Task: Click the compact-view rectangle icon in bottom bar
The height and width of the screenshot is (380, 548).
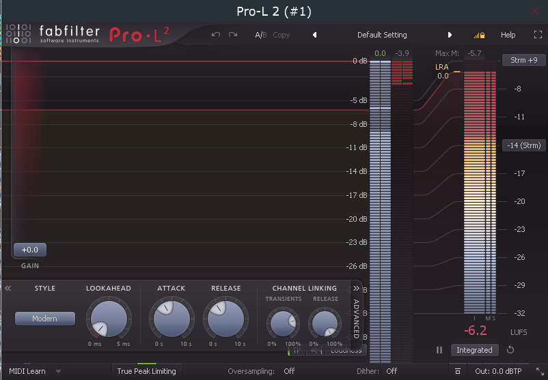Action: click(458, 371)
